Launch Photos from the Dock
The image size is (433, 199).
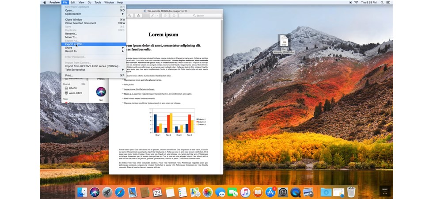pyautogui.click(x=208, y=192)
